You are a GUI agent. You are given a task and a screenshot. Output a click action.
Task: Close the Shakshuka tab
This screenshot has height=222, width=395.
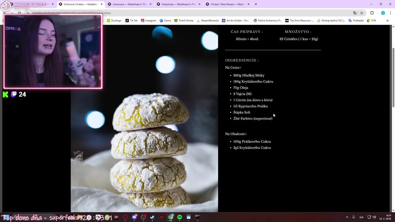tap(200, 4)
